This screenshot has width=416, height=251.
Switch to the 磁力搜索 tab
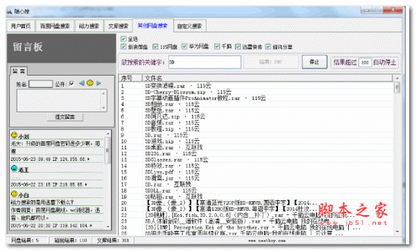click(89, 26)
